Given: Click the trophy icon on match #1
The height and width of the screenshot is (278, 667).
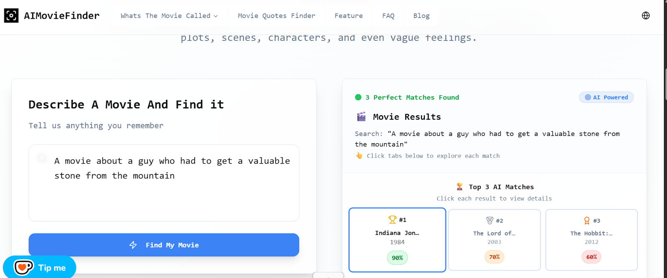Looking at the screenshot, I should [392, 220].
